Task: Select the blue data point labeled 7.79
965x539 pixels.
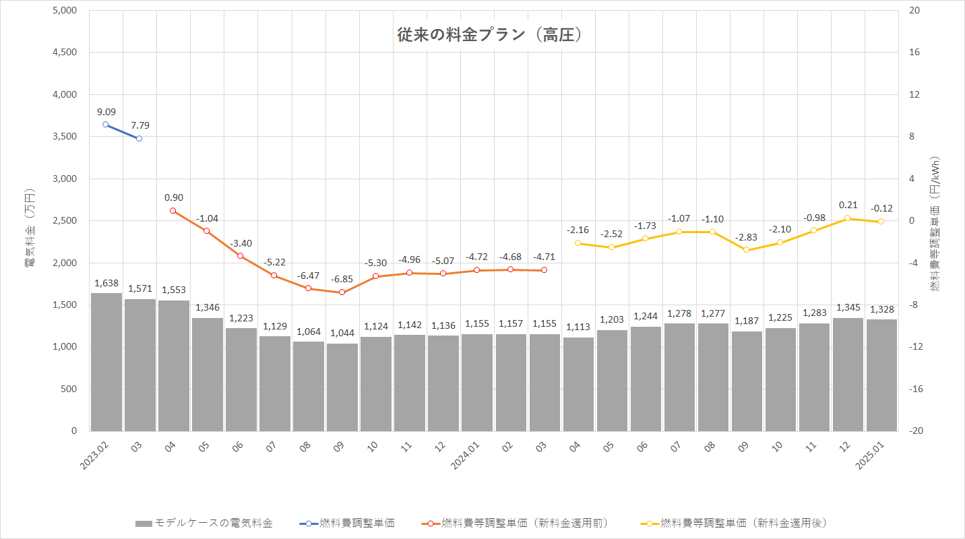Action: [139, 138]
